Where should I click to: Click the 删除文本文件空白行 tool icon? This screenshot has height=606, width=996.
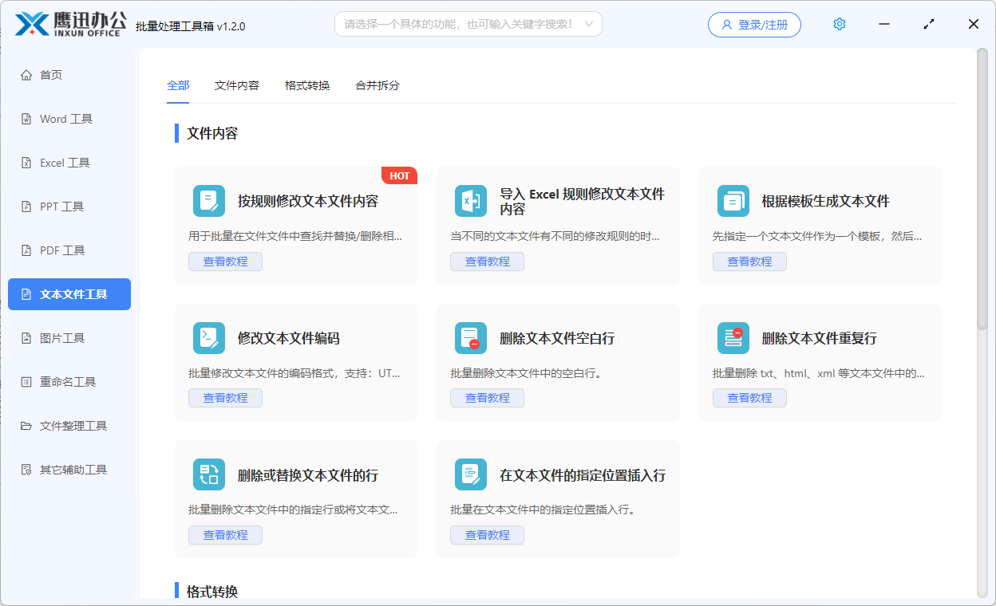tap(471, 337)
